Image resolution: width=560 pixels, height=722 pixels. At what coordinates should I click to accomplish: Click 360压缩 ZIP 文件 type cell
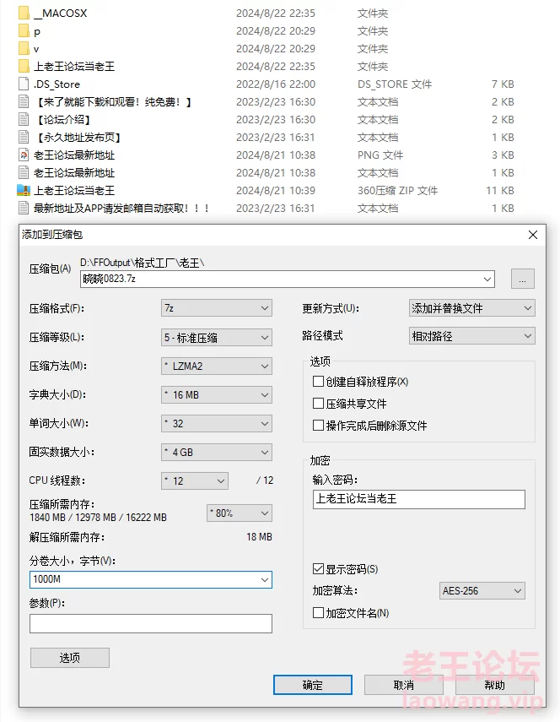coord(398,191)
